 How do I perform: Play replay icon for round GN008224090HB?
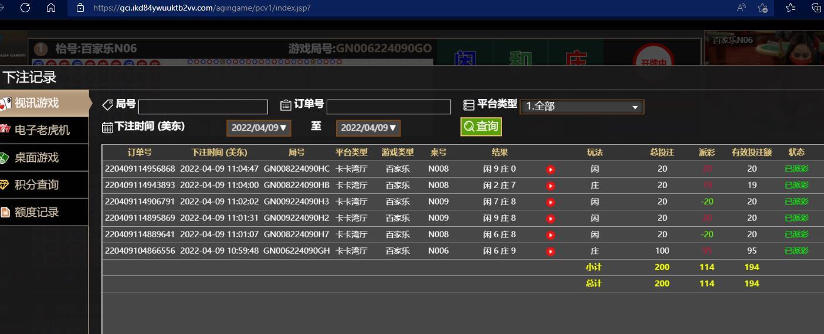pyautogui.click(x=550, y=186)
